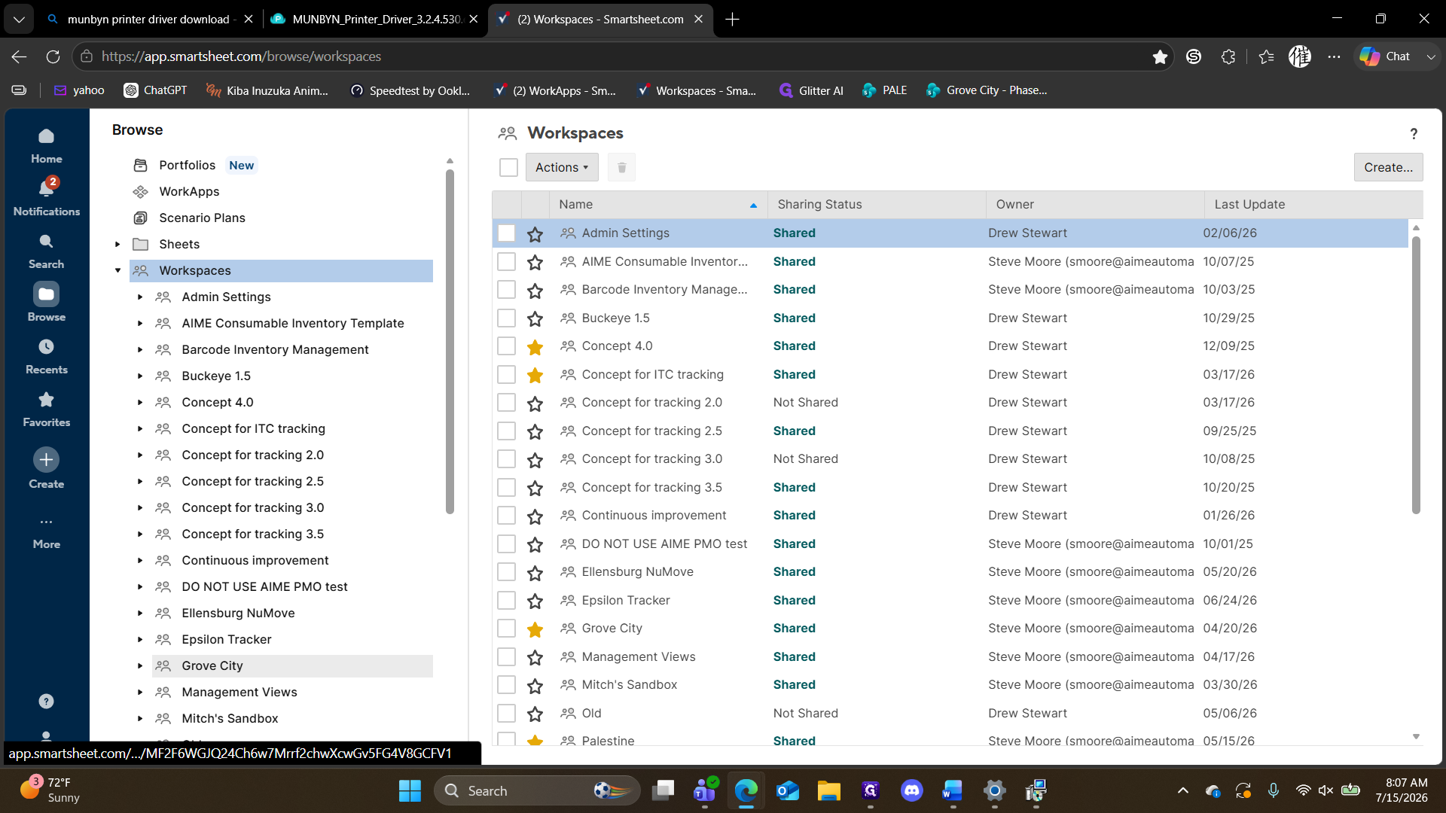The height and width of the screenshot is (813, 1446).
Task: Open the Palestine workspace row
Action: (x=608, y=740)
